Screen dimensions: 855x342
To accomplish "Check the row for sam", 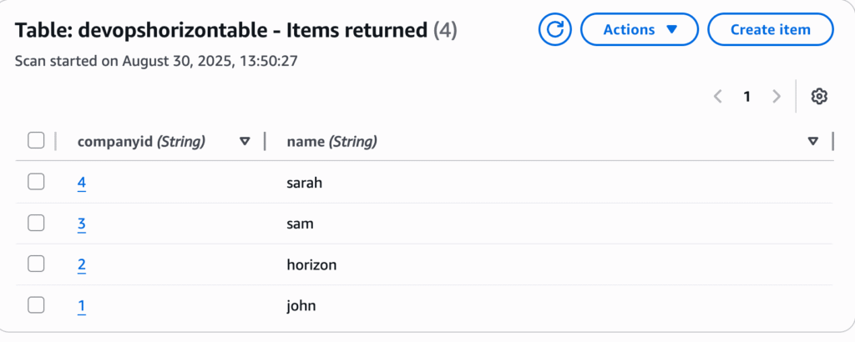I will click(36, 224).
